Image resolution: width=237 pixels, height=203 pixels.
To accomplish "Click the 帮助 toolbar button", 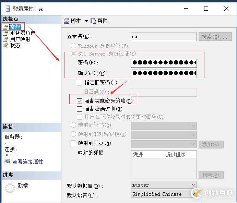I will click(99, 21).
